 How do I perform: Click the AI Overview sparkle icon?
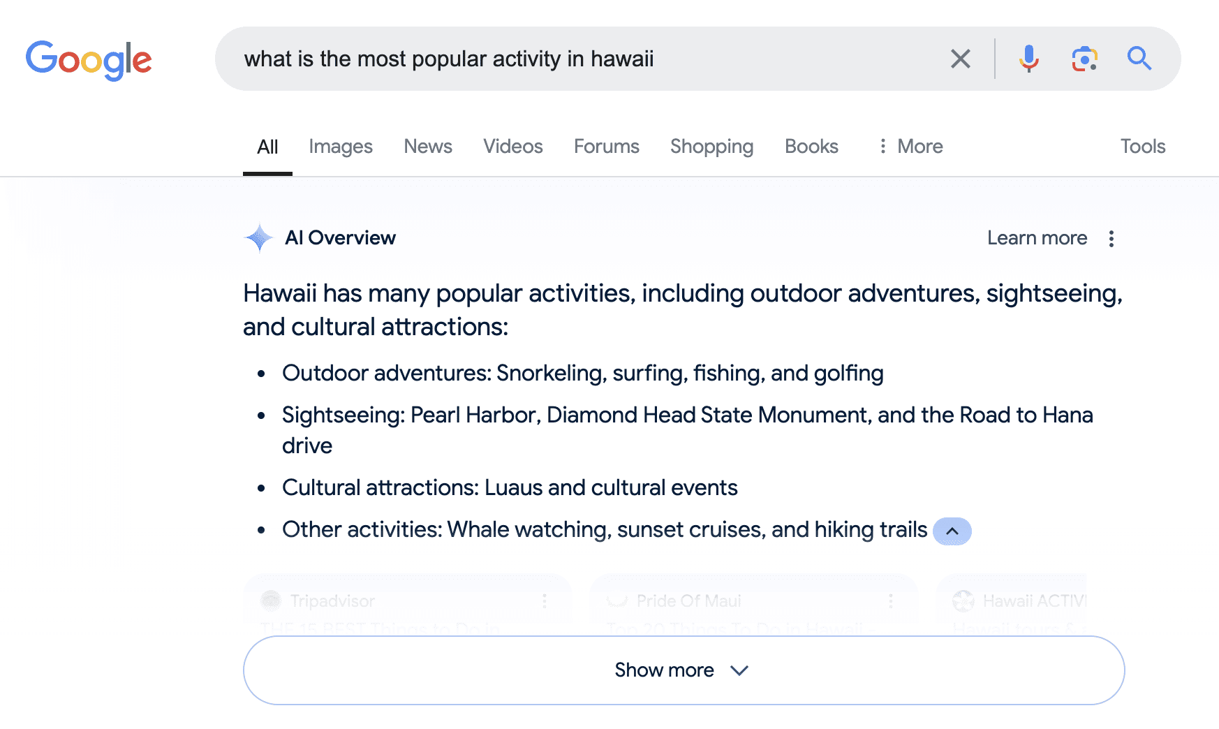click(x=258, y=237)
